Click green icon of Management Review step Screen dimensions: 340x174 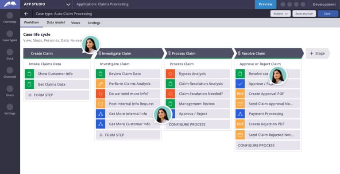(x=170, y=104)
